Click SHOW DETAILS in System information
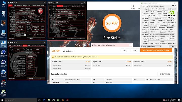This screenshot has width=182, height=102. [165, 74]
